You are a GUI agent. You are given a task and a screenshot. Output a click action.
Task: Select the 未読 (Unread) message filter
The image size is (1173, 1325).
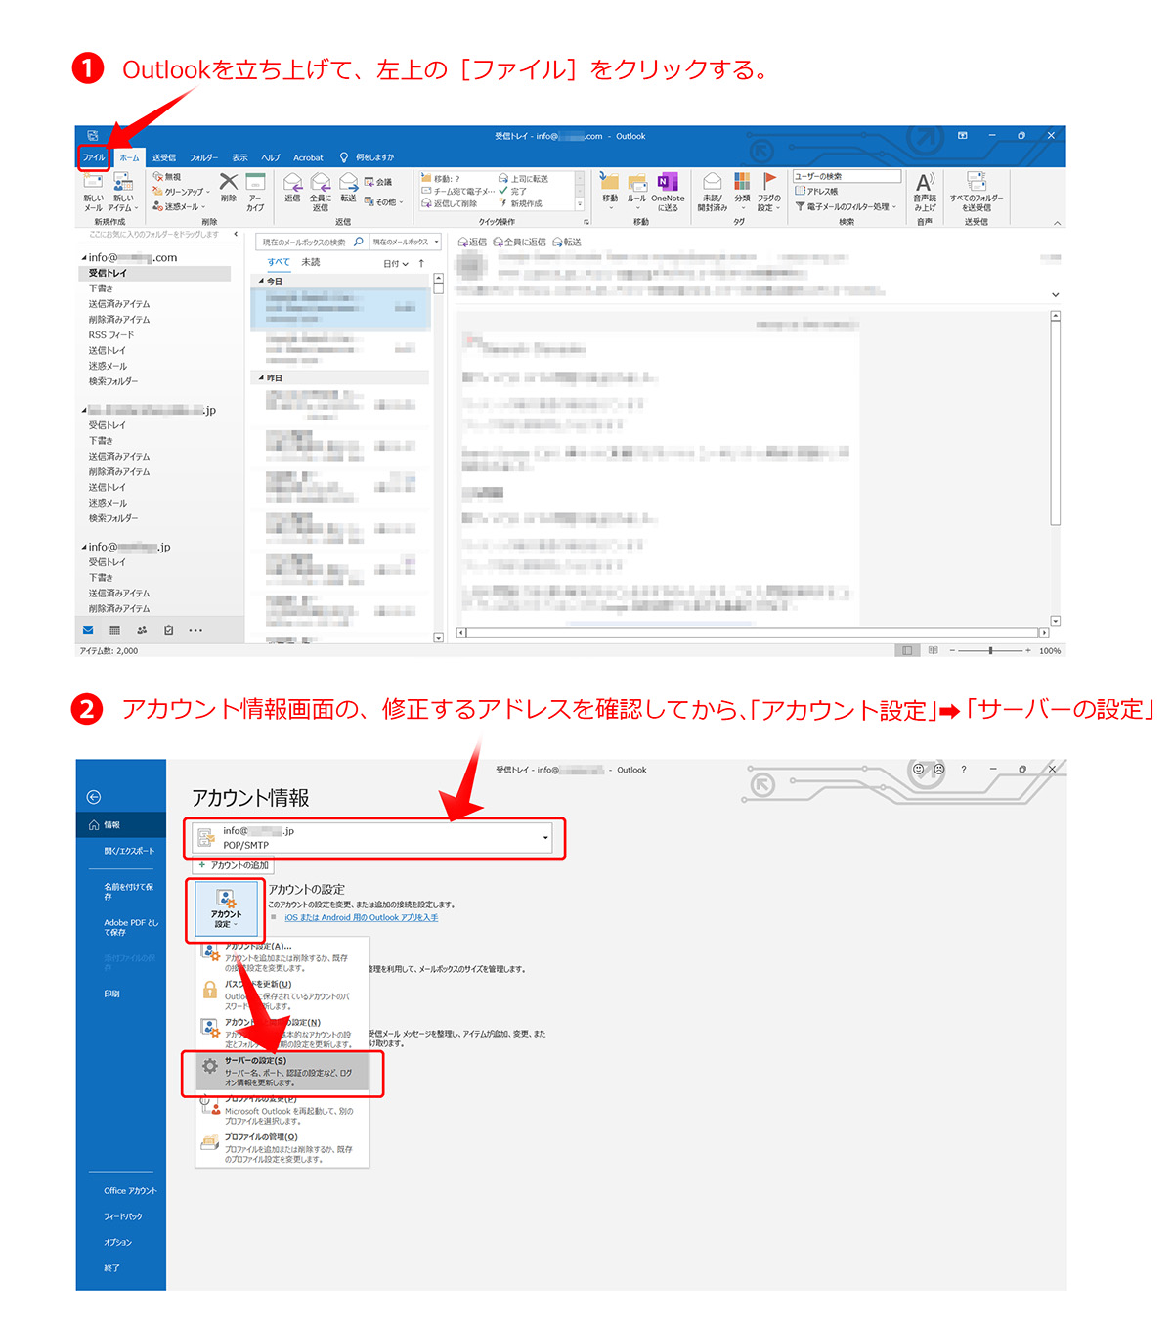coord(311,262)
